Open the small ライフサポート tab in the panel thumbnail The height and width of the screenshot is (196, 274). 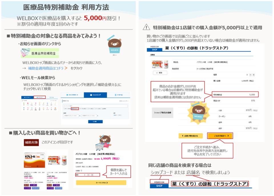tap(27, 97)
